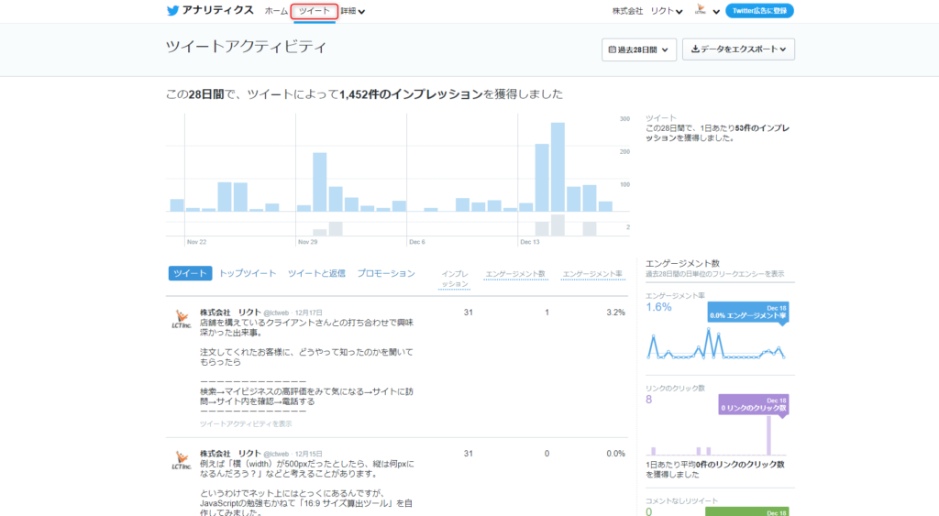Viewport: 939px width, 516px height.
Task: Click the Nov 22 chart axis label
Action: click(196, 242)
